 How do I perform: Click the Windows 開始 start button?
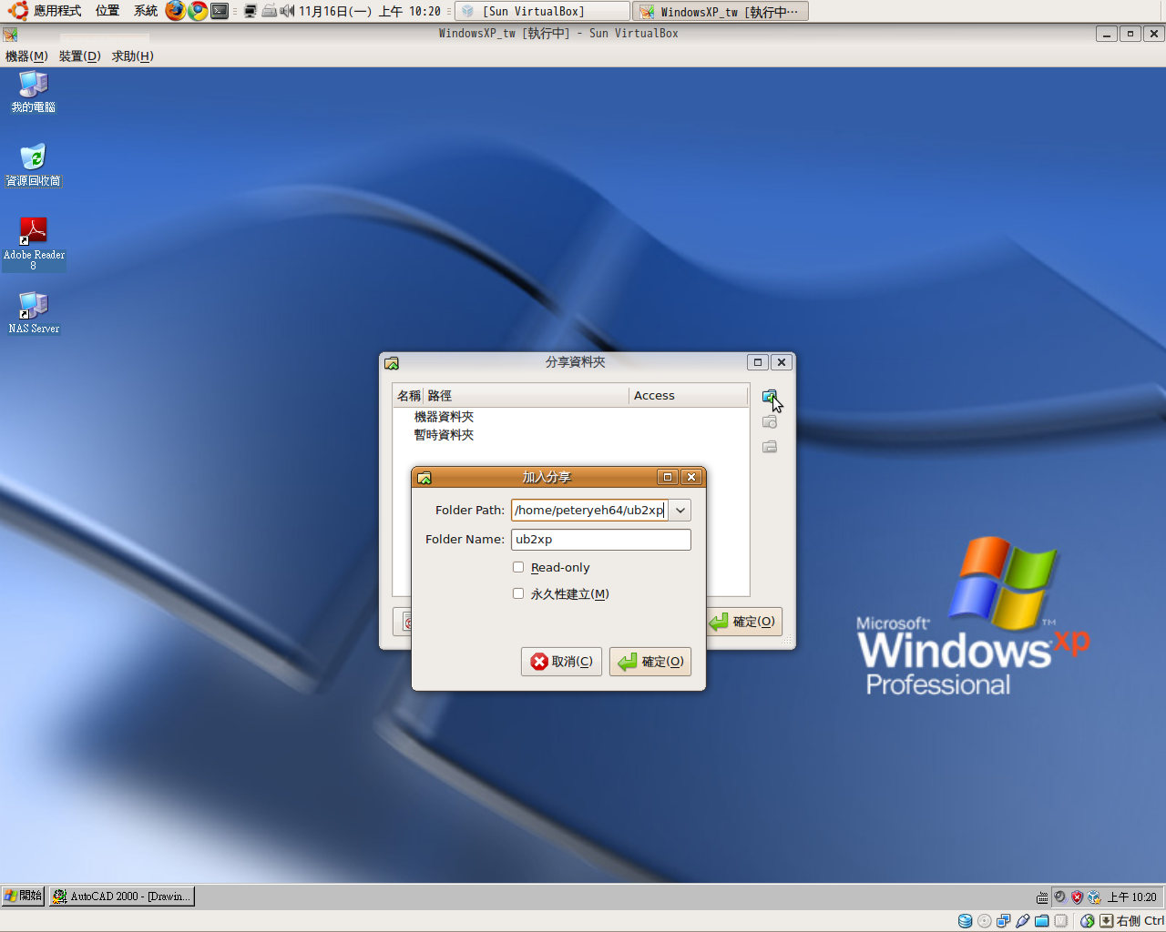[23, 897]
